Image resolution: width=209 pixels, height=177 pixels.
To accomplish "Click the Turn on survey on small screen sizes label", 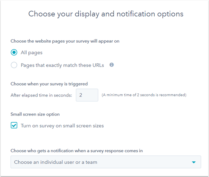I will [x=62, y=126].
